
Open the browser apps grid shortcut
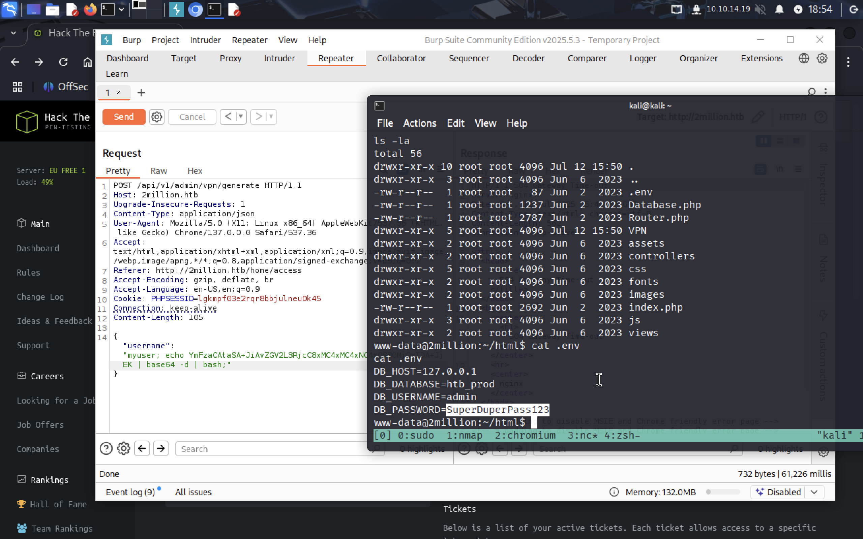click(18, 87)
